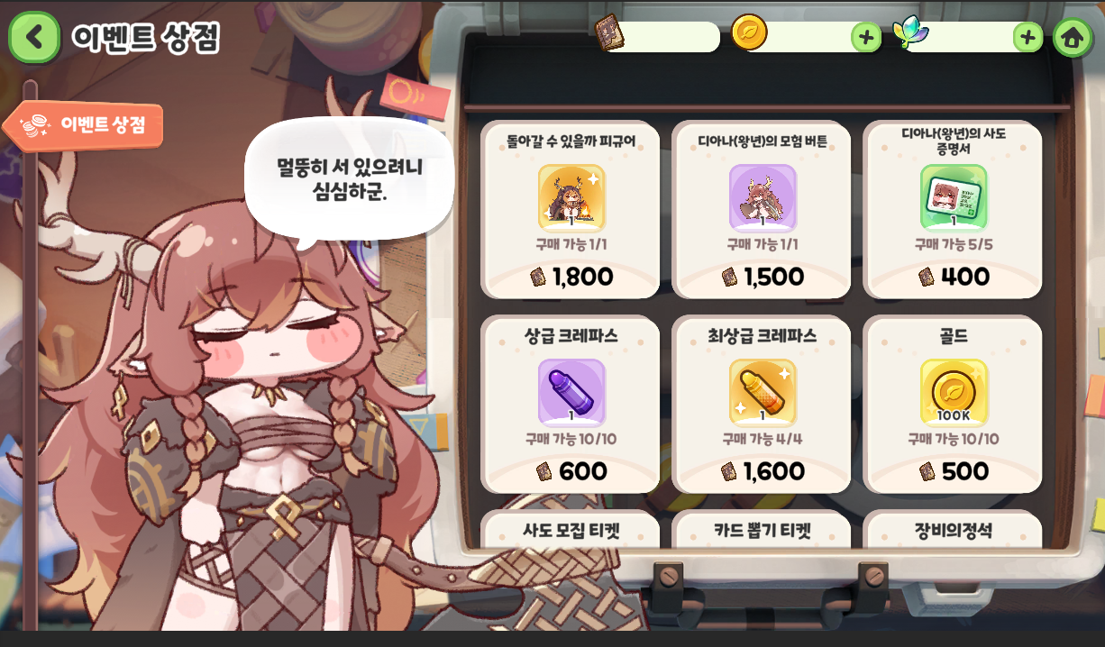
Task: Open the 돌아갈 수 있을까 피규어 item icon
Action: (571, 197)
